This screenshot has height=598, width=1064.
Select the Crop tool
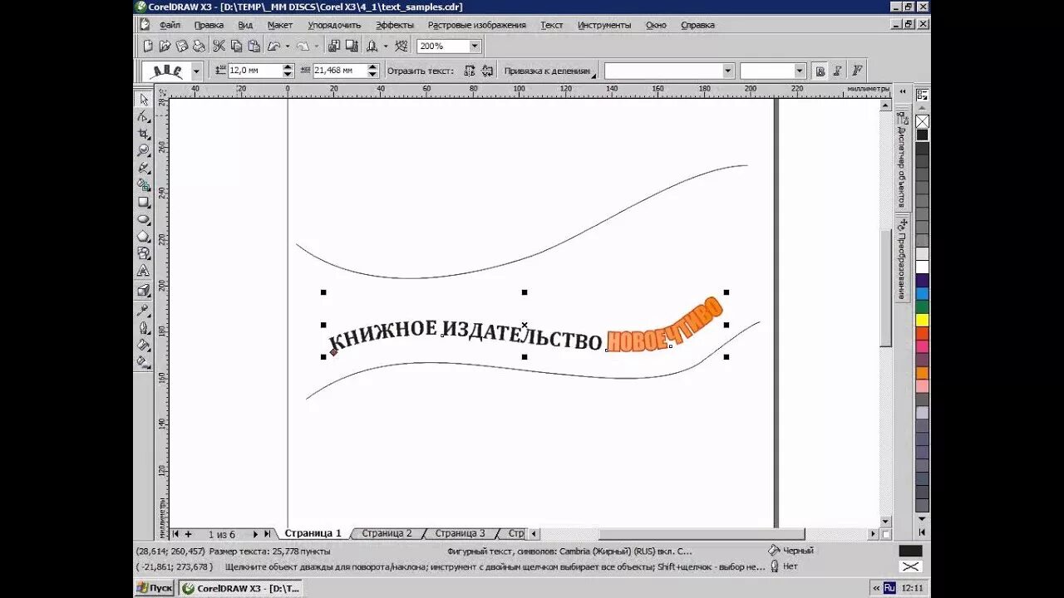[144, 134]
